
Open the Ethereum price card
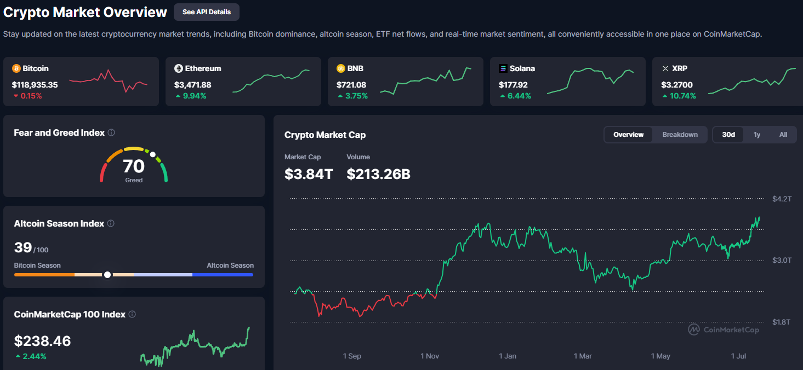tap(243, 82)
